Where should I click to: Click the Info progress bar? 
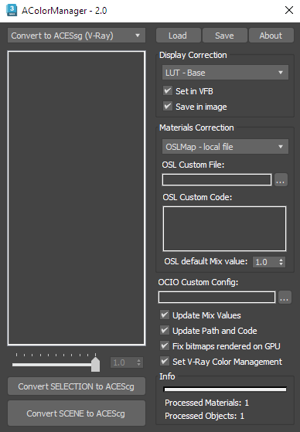[225, 389]
